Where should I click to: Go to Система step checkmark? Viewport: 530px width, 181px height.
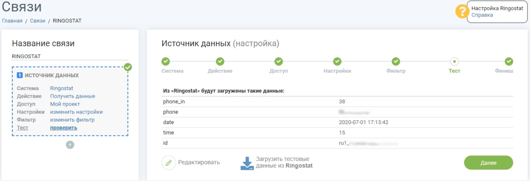[x=166, y=61]
